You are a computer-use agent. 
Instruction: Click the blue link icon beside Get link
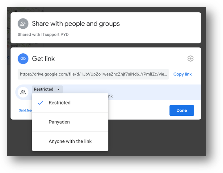[x=23, y=59]
